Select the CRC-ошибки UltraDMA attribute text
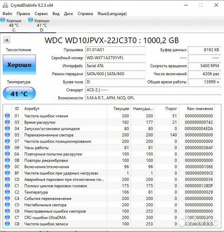The image size is (224, 232). pyautogui.click(x=45, y=218)
